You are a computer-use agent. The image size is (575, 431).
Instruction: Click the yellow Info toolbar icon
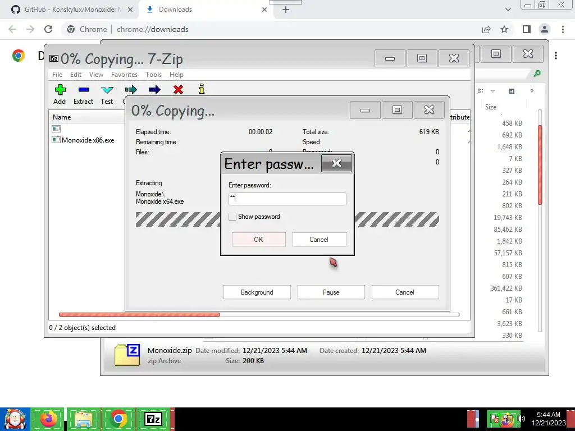point(202,89)
